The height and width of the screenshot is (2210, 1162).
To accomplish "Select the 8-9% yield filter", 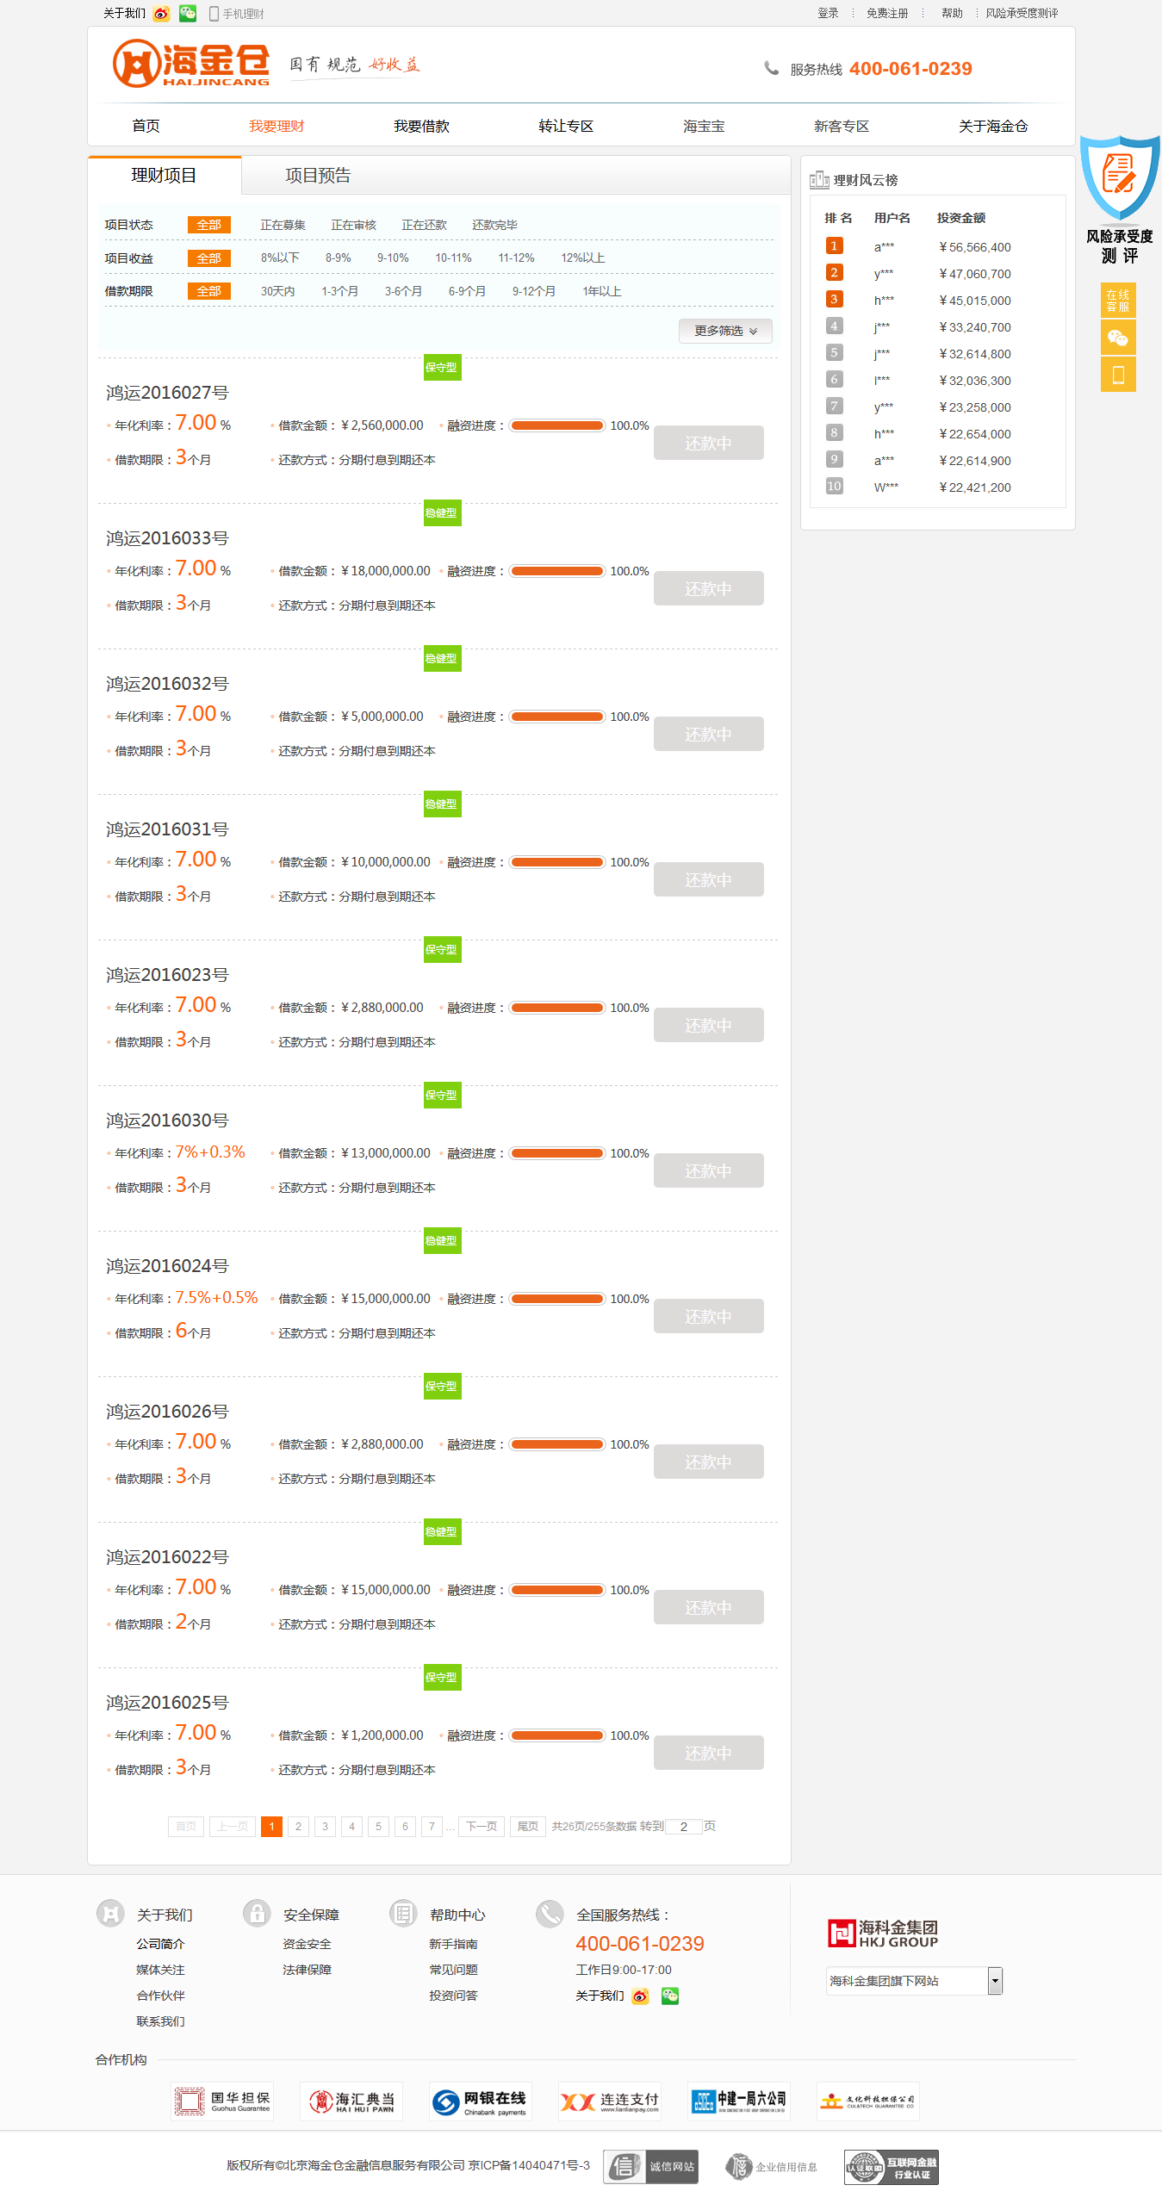I will coord(338,258).
